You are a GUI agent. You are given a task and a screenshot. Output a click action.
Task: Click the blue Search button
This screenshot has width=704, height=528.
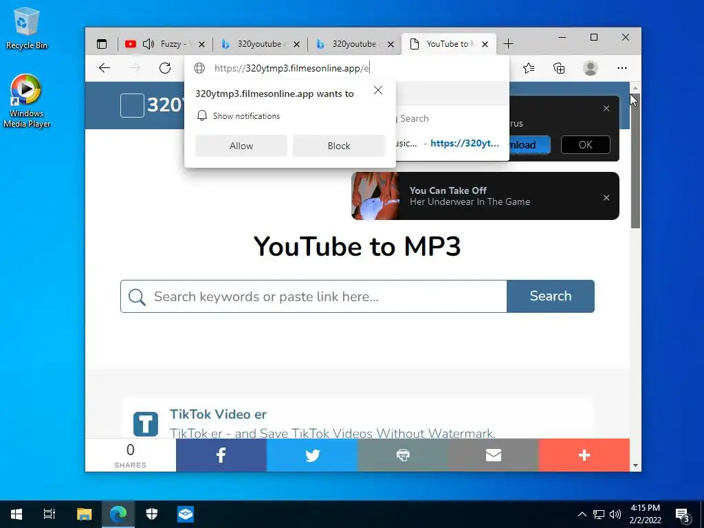[x=551, y=296]
